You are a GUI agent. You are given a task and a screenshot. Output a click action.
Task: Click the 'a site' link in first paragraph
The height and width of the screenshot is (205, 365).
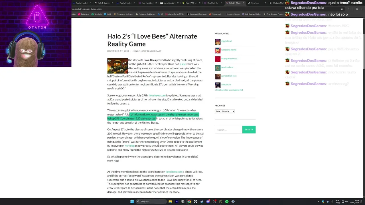183,64
